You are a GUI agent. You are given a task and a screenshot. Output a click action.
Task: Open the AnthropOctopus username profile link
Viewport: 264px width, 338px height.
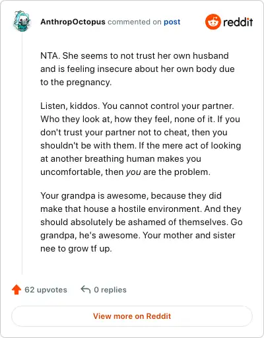[73, 22]
